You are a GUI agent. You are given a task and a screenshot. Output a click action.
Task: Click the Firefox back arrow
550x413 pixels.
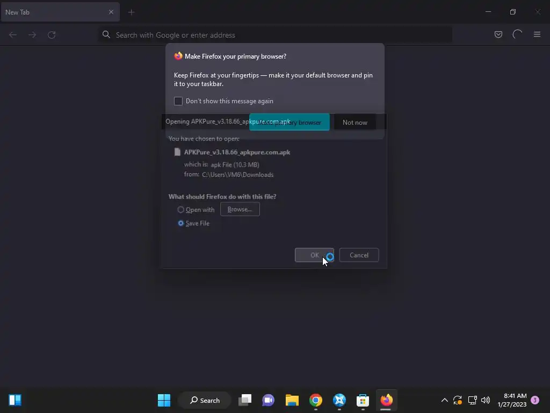pos(13,35)
